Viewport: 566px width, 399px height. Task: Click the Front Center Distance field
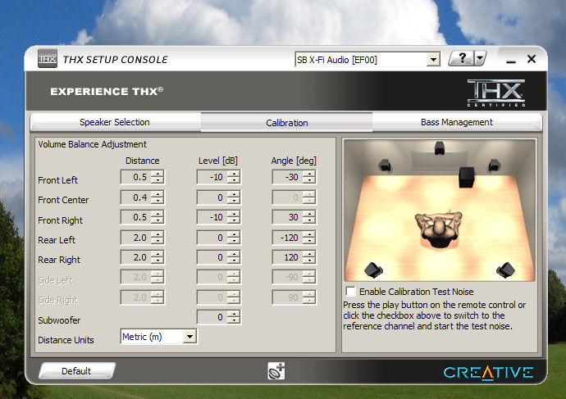tap(135, 197)
